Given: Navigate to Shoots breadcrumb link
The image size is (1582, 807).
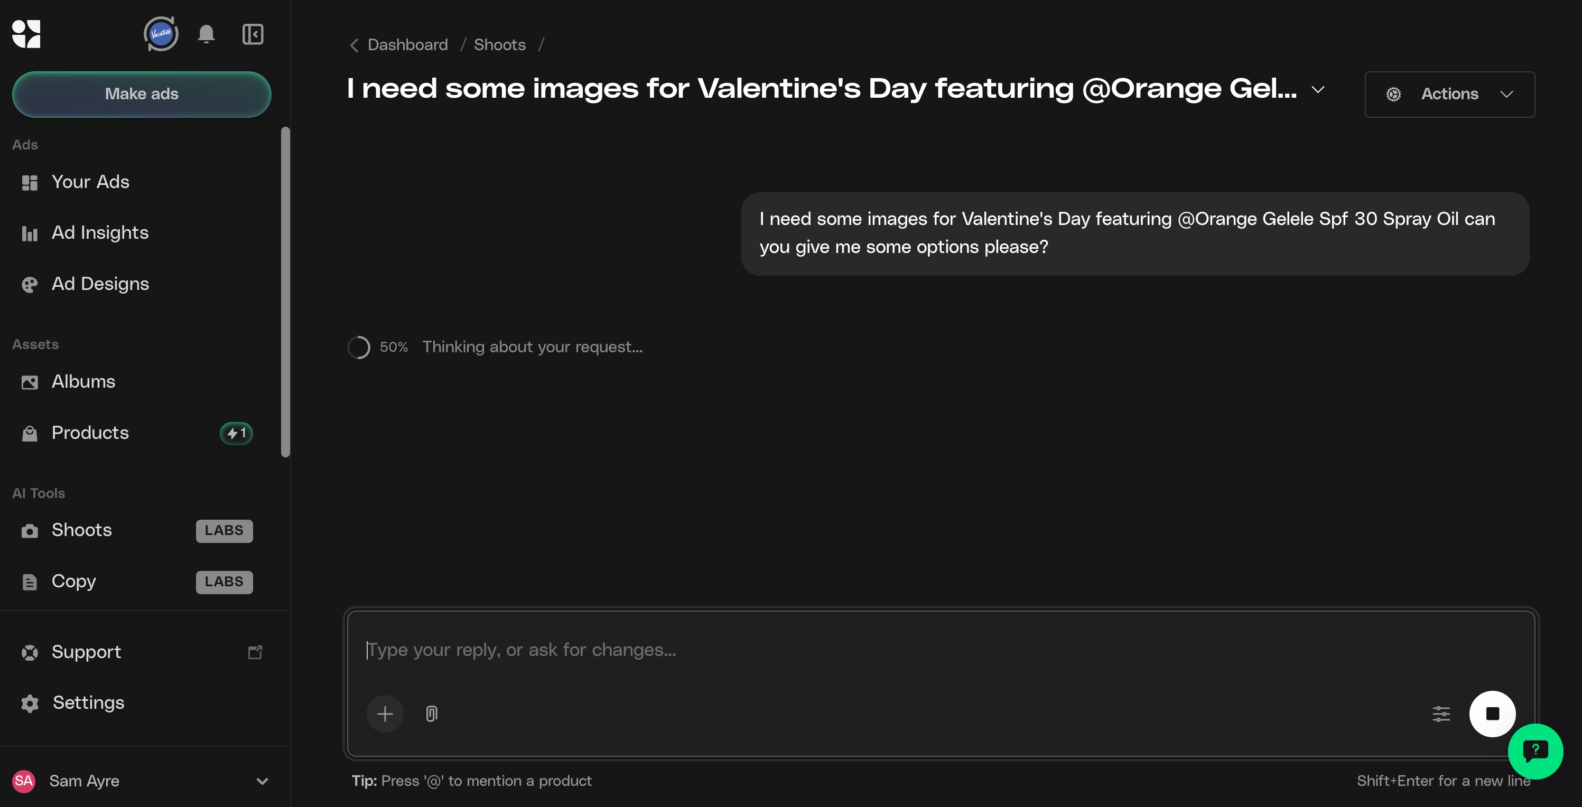Looking at the screenshot, I should coord(499,45).
